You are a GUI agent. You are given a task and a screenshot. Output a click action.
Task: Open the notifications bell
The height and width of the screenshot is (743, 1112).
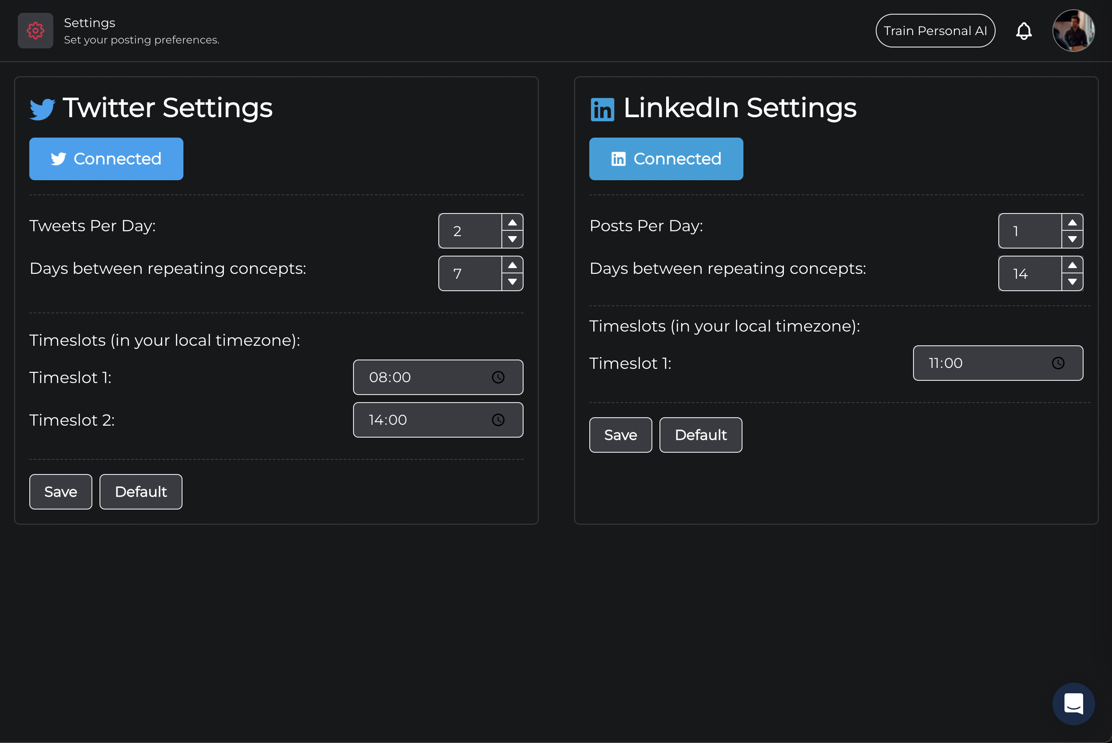pos(1024,31)
